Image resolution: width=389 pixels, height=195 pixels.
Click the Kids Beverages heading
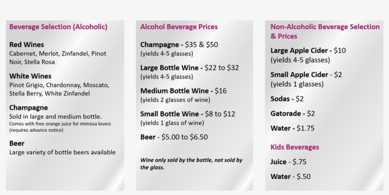[x=295, y=147]
